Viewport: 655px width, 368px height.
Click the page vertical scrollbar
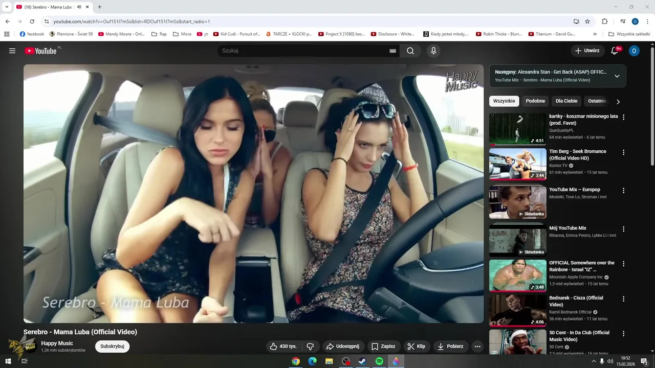(x=652, y=106)
